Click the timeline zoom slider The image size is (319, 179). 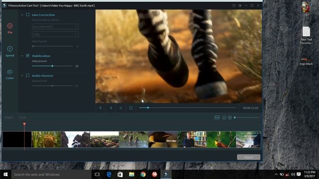(x=247, y=117)
